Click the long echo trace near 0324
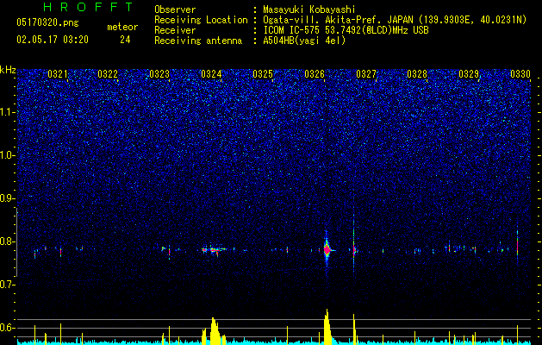Image resolution: width=542 pixels, height=345 pixels. click(x=214, y=249)
